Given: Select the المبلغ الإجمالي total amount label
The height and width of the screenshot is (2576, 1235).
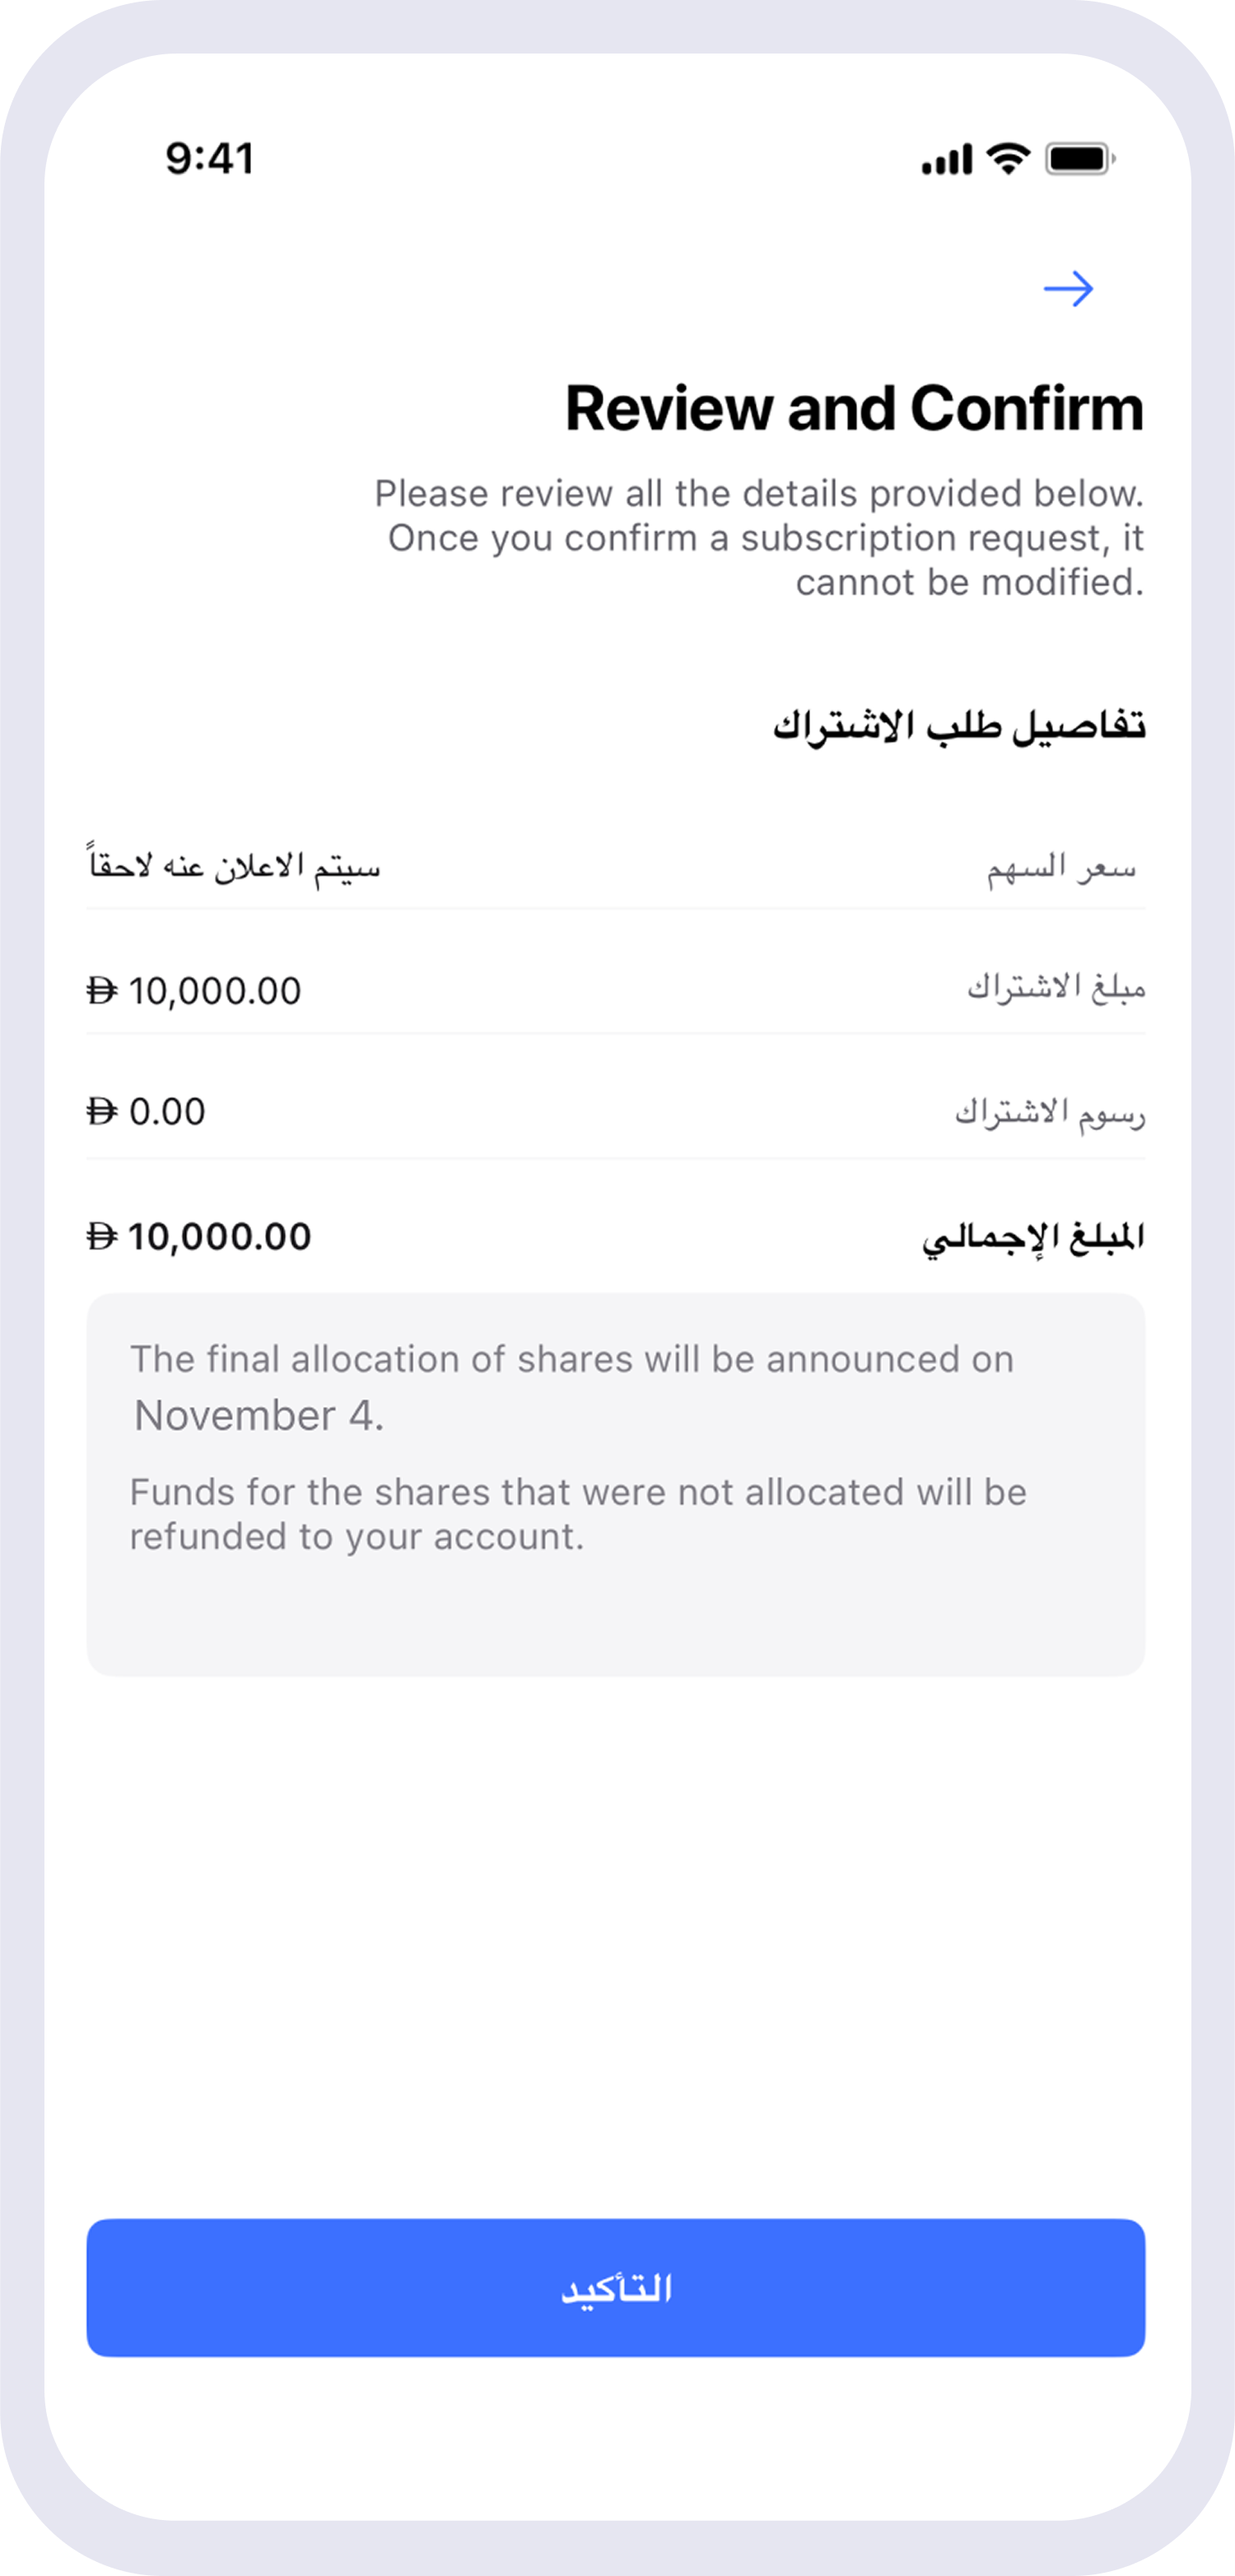Looking at the screenshot, I should tap(1033, 1238).
